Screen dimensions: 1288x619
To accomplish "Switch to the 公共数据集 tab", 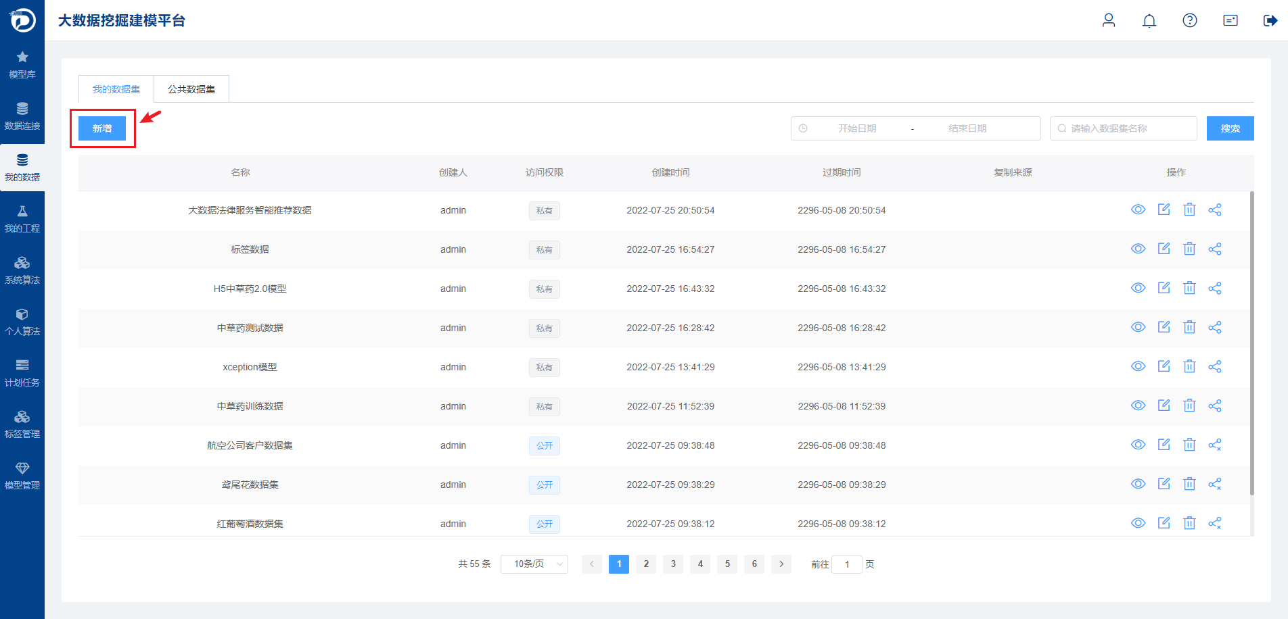I will click(191, 89).
